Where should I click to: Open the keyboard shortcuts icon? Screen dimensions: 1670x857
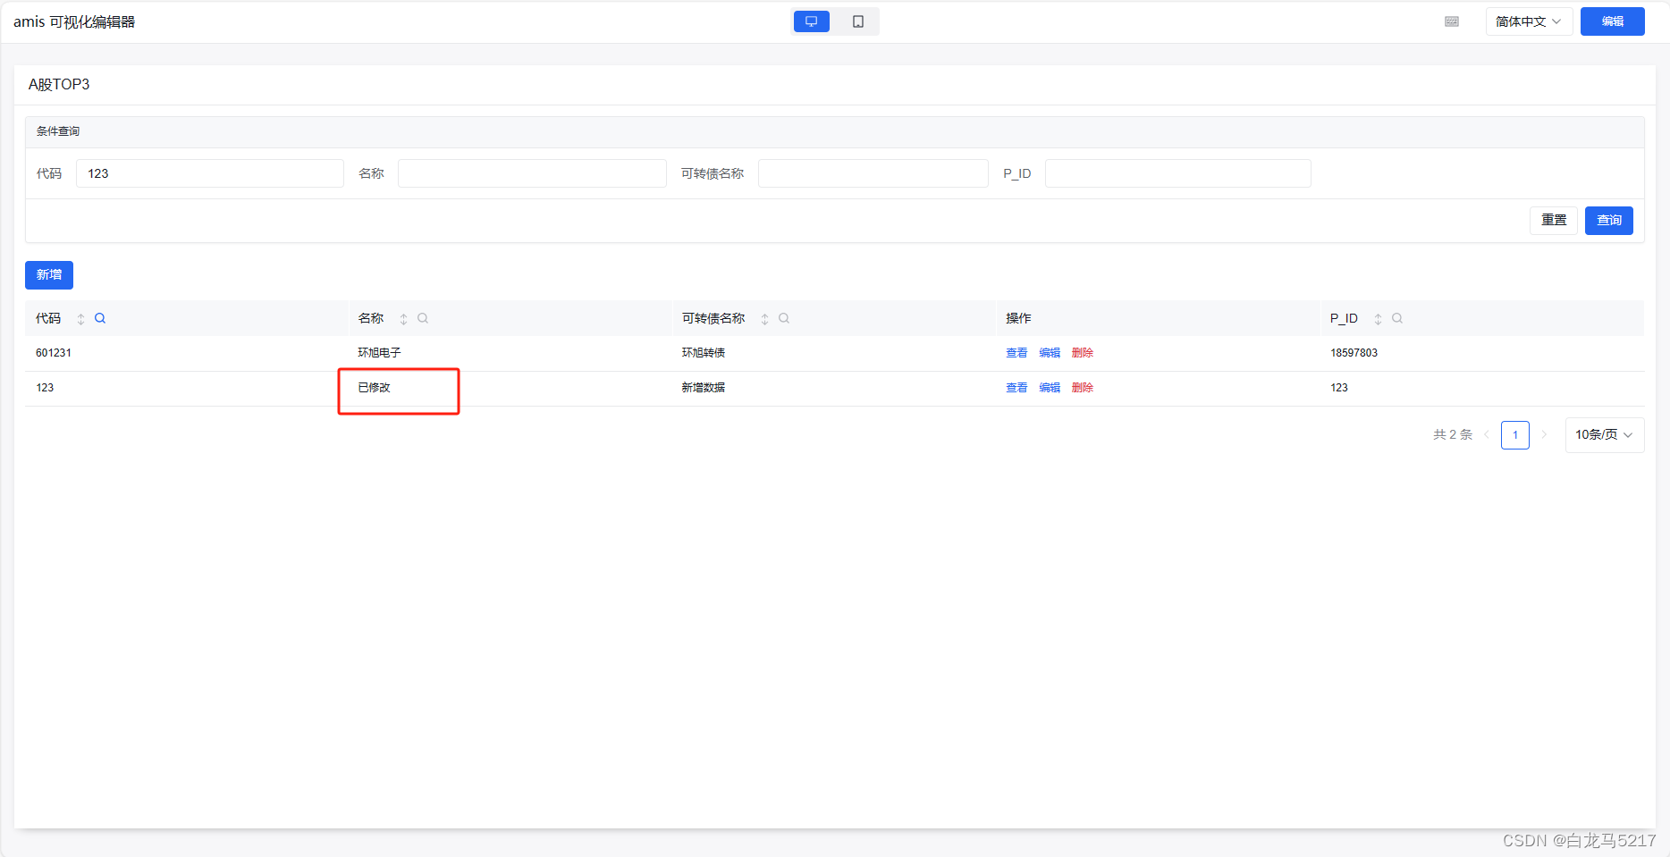point(1452,21)
